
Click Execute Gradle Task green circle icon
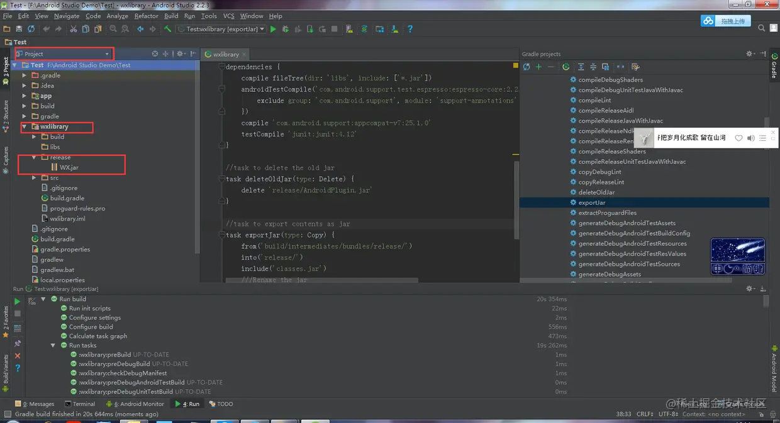pyautogui.click(x=565, y=67)
